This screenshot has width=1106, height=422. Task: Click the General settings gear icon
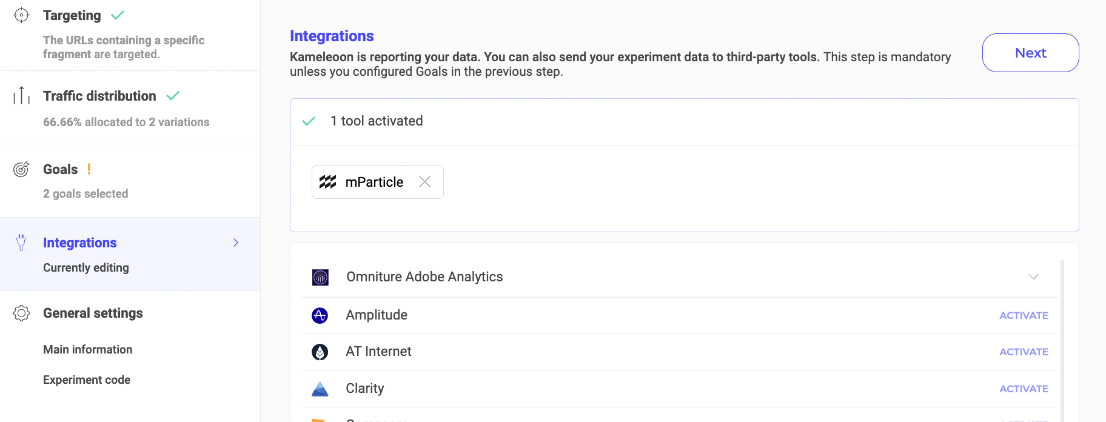point(21,313)
